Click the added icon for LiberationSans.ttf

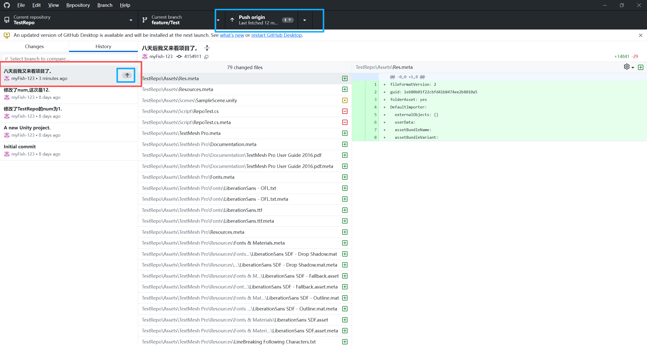(x=345, y=210)
